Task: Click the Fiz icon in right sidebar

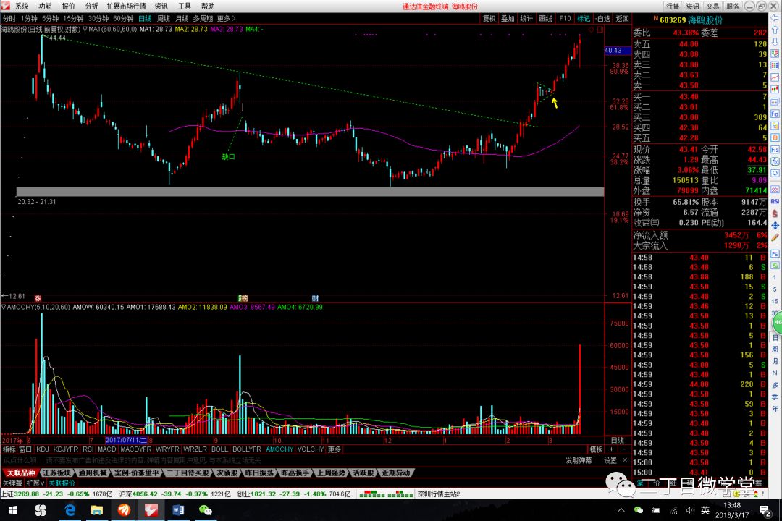Action: (775, 150)
